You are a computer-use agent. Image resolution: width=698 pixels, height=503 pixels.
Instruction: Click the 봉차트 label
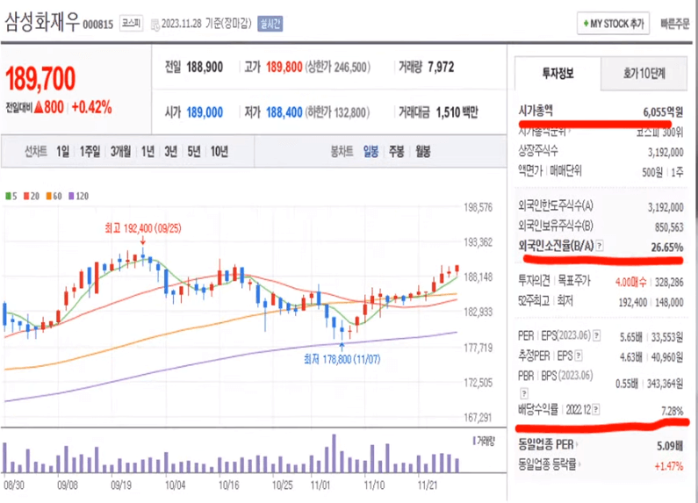[342, 152]
